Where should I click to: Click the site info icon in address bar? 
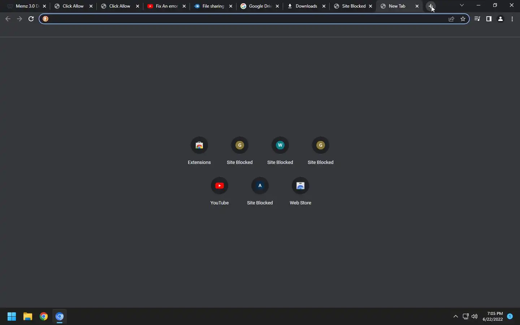click(46, 19)
